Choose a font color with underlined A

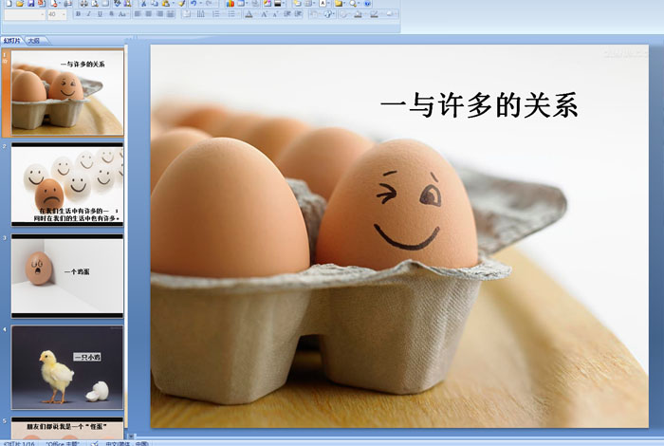(x=249, y=14)
